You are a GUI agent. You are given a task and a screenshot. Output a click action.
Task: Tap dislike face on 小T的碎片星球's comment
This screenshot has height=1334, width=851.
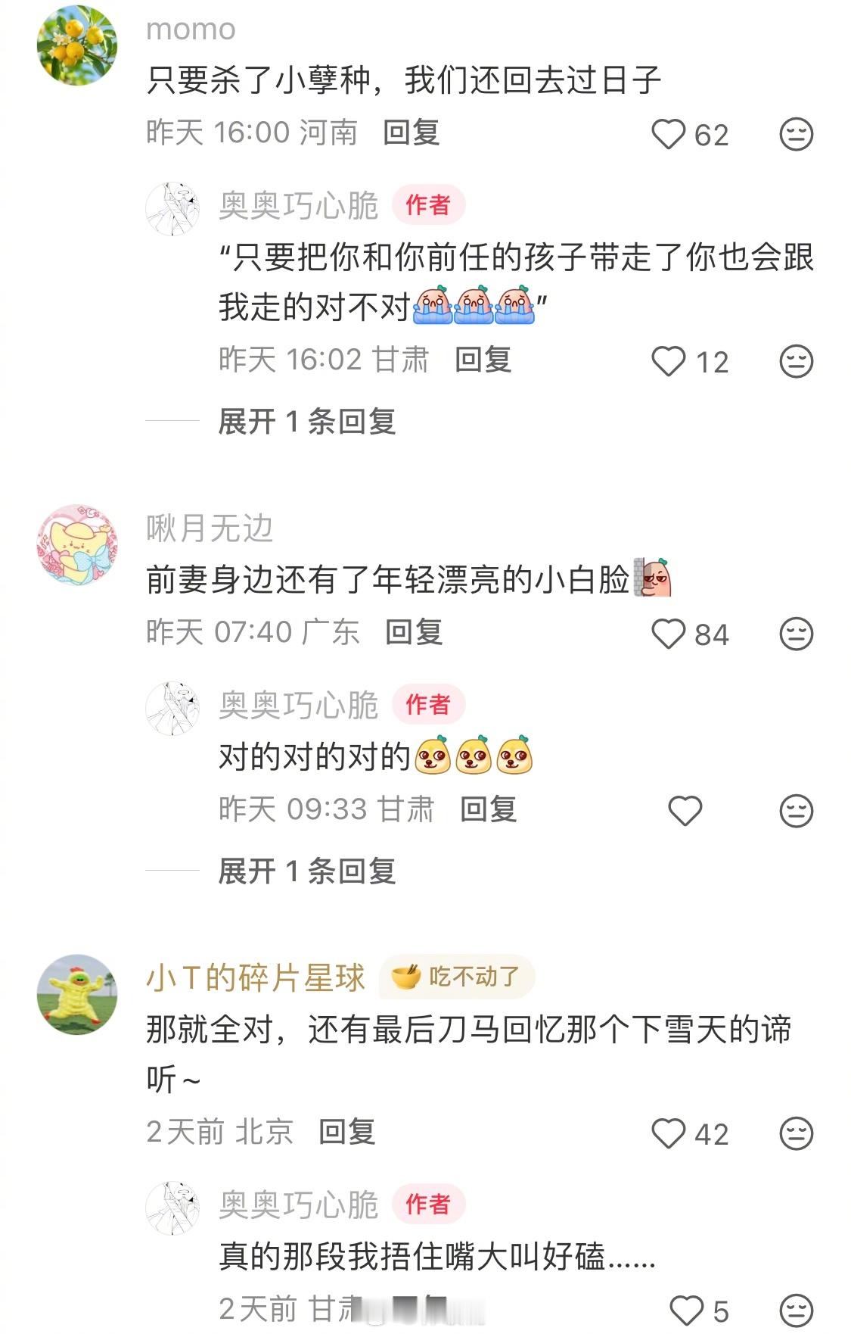796,1133
